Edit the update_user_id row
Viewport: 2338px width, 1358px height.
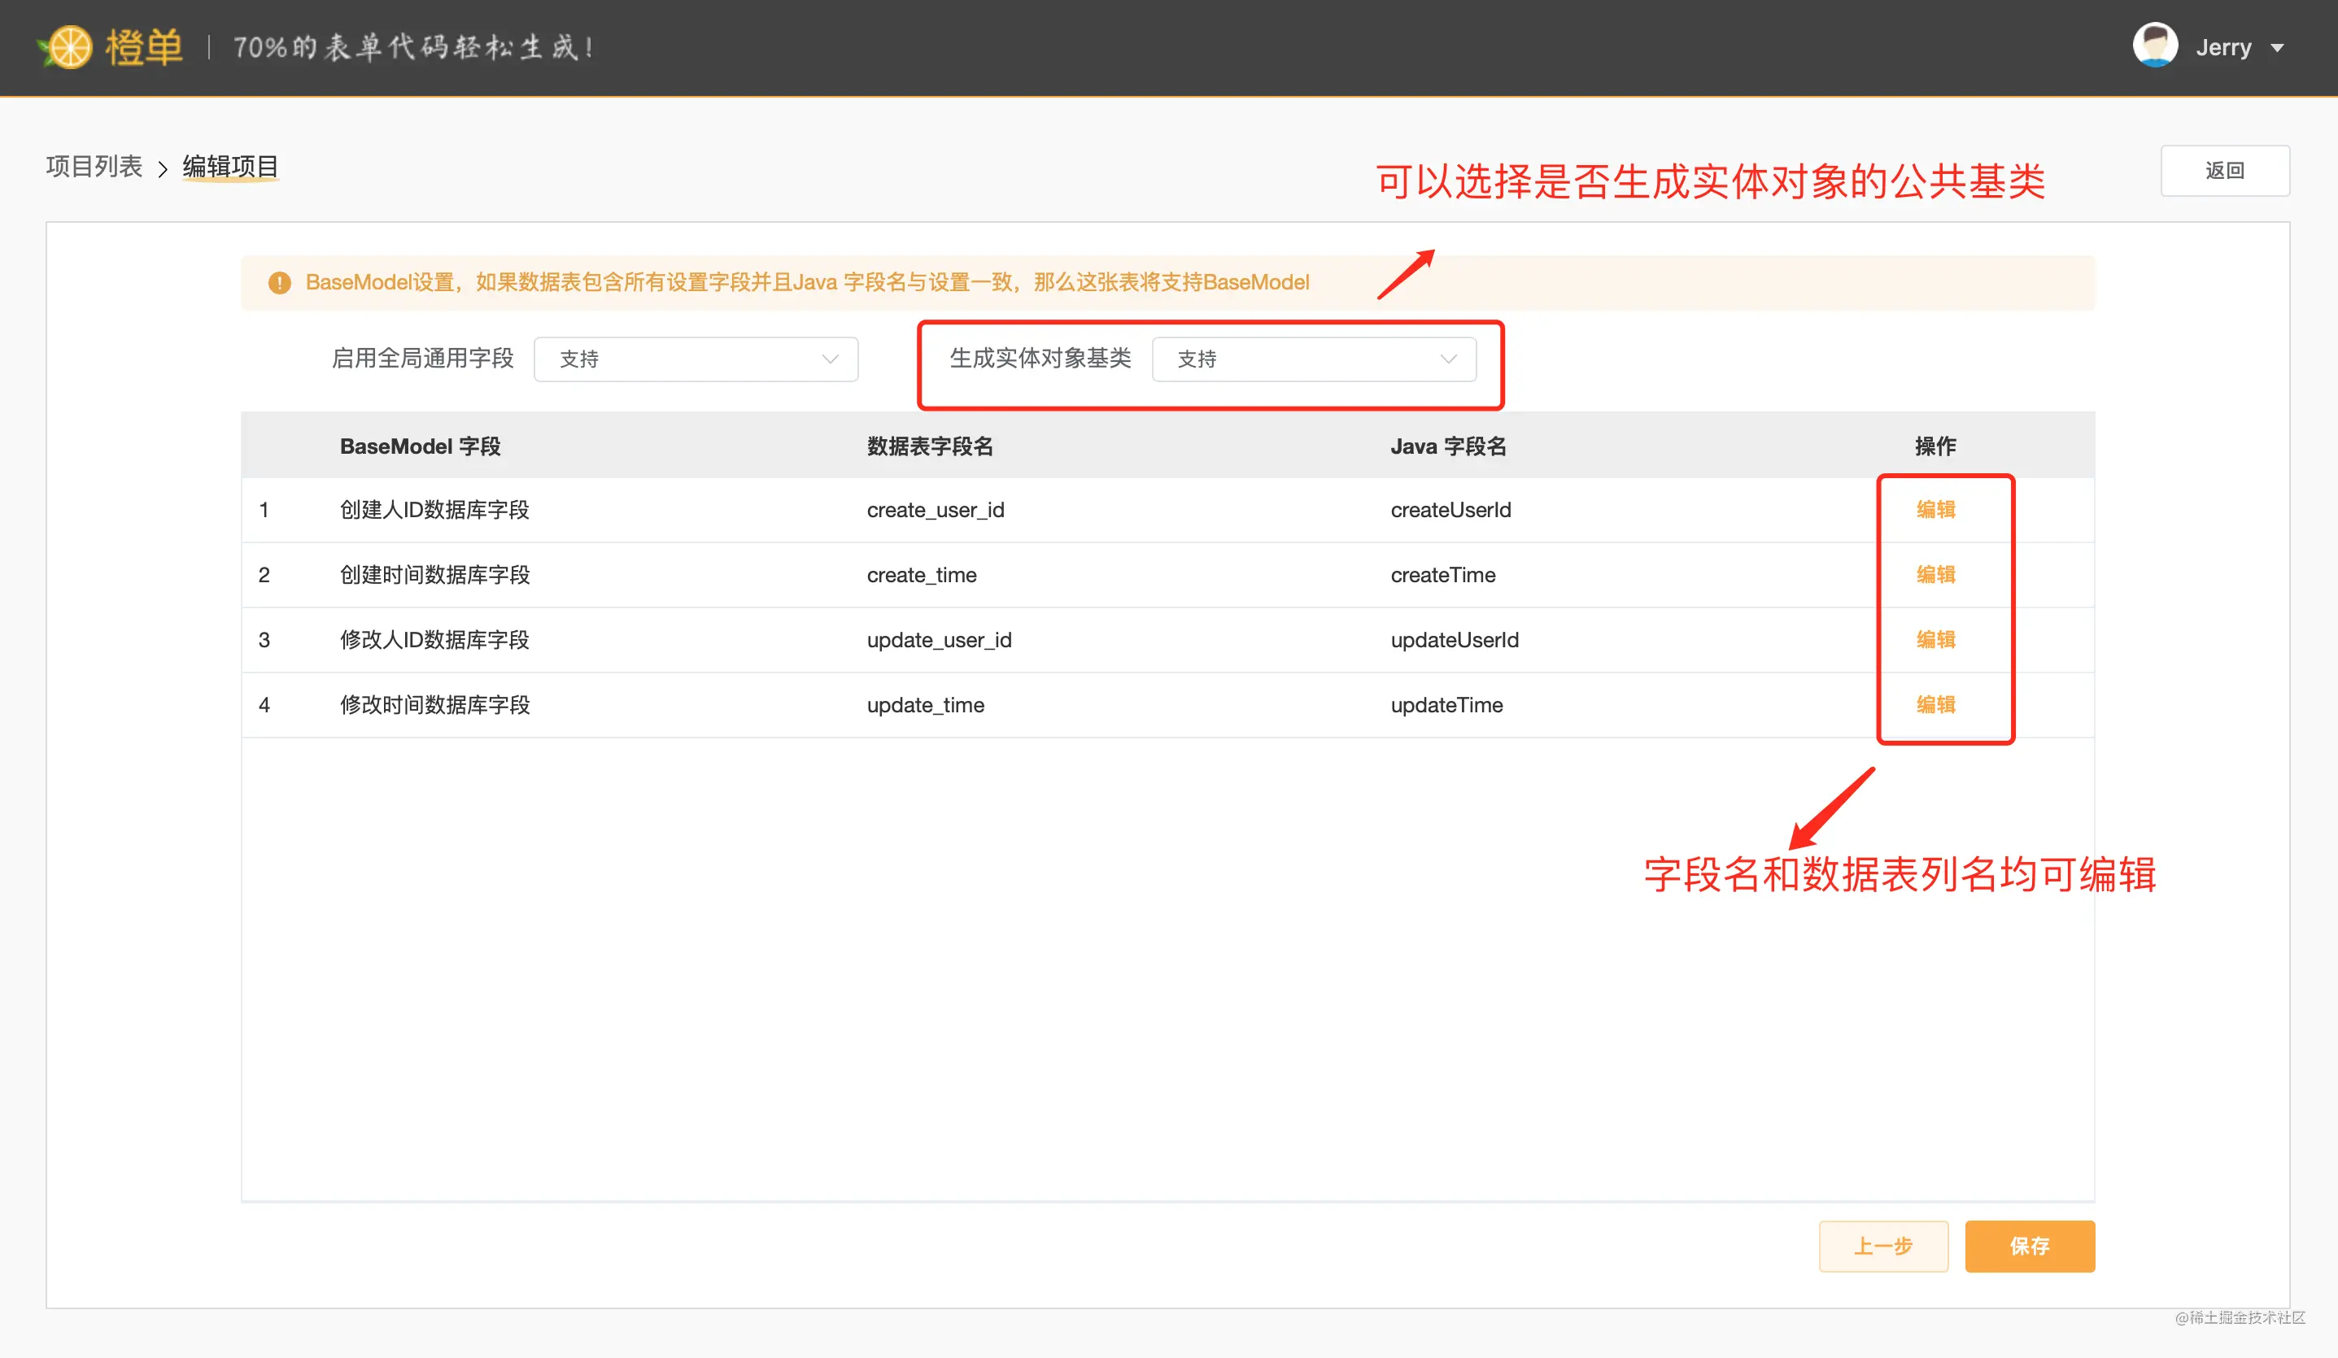tap(1935, 639)
